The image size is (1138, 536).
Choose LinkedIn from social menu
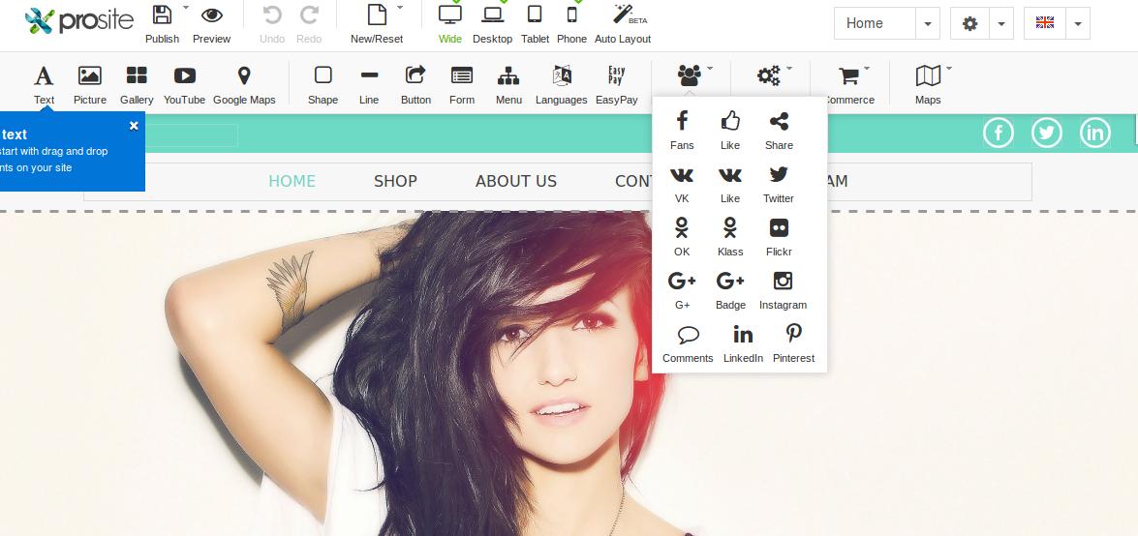tap(743, 343)
